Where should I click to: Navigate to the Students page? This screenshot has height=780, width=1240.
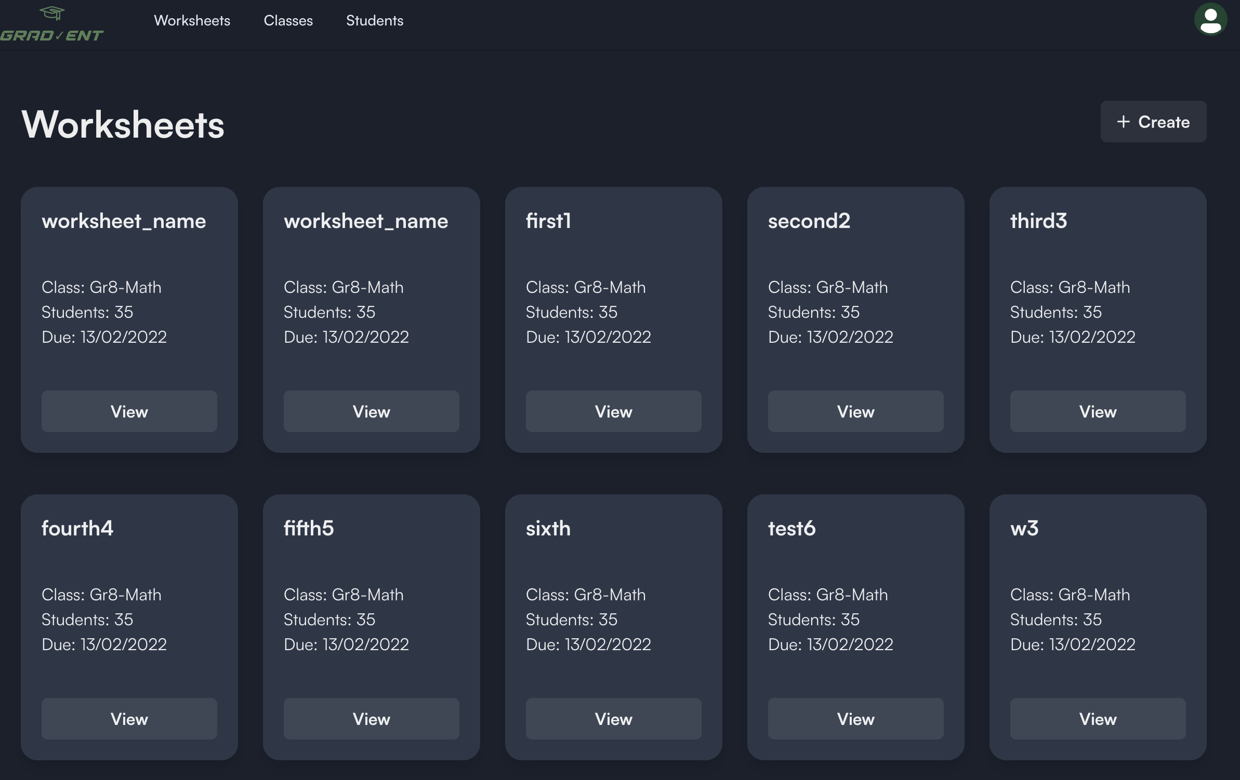pyautogui.click(x=374, y=21)
